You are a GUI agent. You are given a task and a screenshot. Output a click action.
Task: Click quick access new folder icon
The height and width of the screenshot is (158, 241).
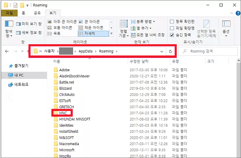[22, 5]
